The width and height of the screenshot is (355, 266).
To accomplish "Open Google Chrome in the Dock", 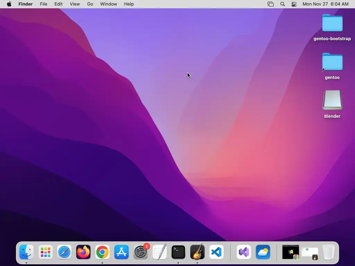I will coord(102,252).
